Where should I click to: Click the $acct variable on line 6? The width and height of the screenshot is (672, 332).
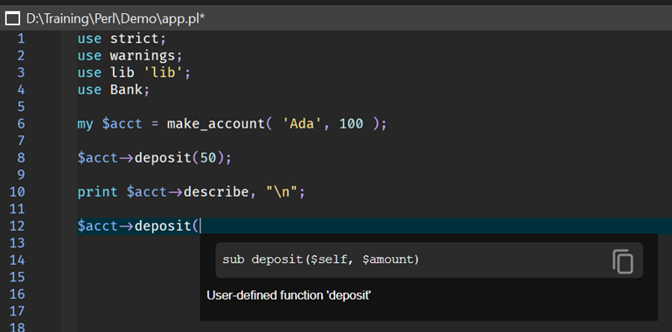click(122, 124)
